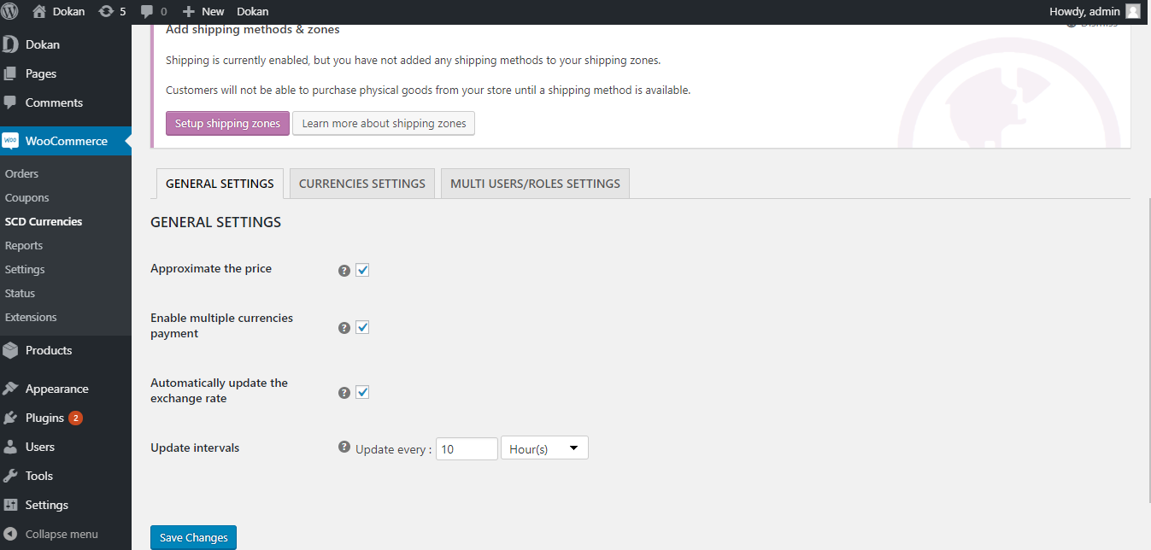Click the help icon beside Approximate the price

tap(344, 271)
